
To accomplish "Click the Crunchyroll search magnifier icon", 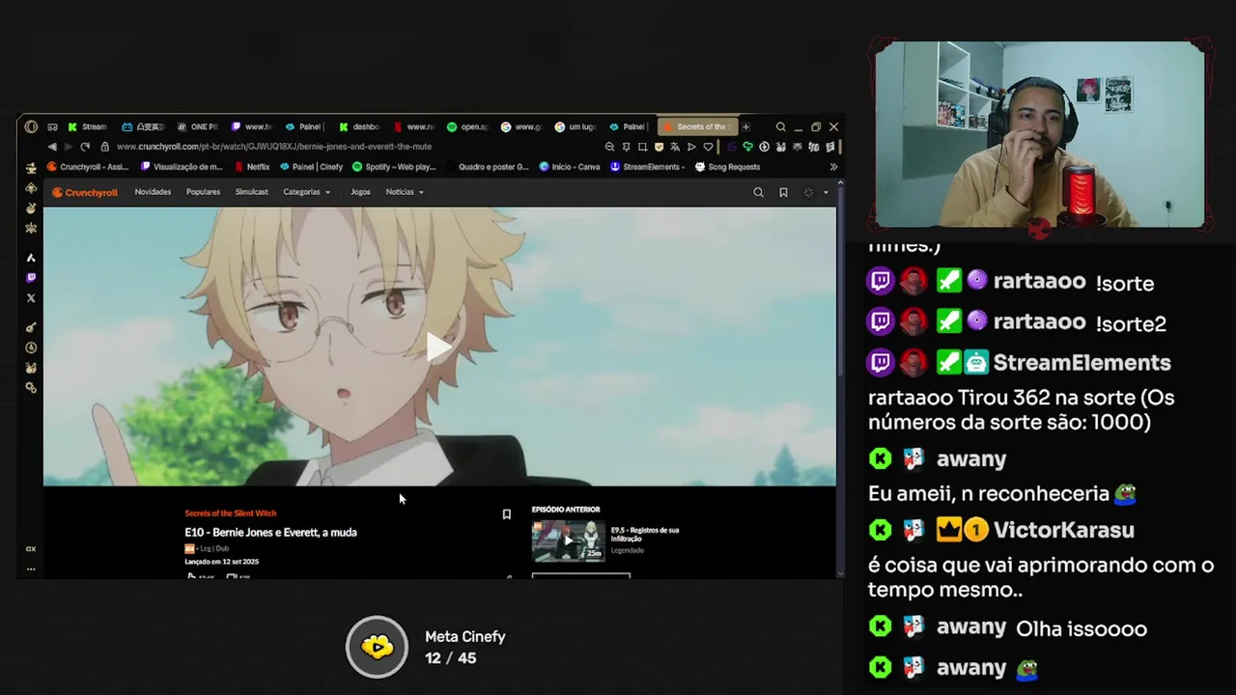I will 758,192.
